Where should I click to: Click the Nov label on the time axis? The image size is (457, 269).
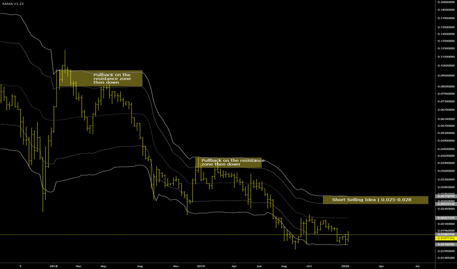point(176,266)
